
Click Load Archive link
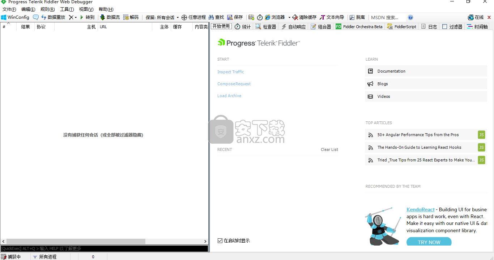click(229, 96)
